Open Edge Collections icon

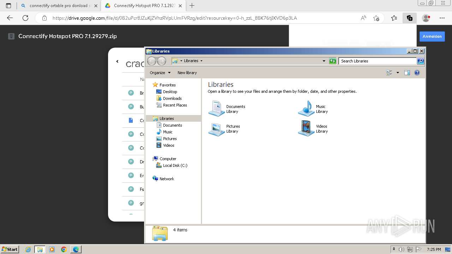410,18
